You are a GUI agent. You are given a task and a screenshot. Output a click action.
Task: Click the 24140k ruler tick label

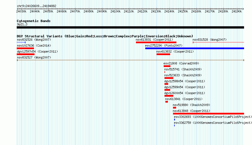click(x=169, y=11)
